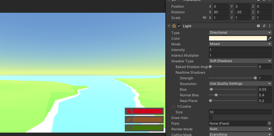The width and height of the screenshot is (274, 136).
Task: Click the Render Mode label
Action: coord(182,129)
